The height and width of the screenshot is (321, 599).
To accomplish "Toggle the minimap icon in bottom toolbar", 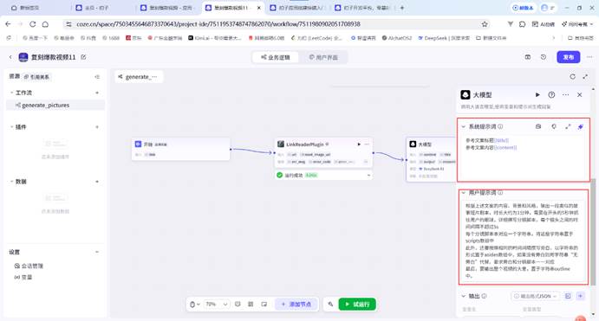I will [x=264, y=305].
